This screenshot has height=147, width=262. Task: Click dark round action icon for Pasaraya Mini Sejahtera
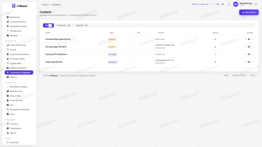point(249,54)
